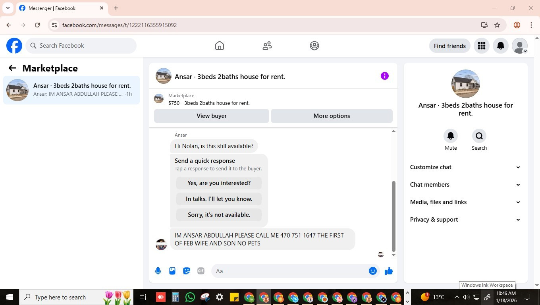The image size is (540, 305).
Task: Click the chat scrollbar thumb
Action: [x=393, y=216]
